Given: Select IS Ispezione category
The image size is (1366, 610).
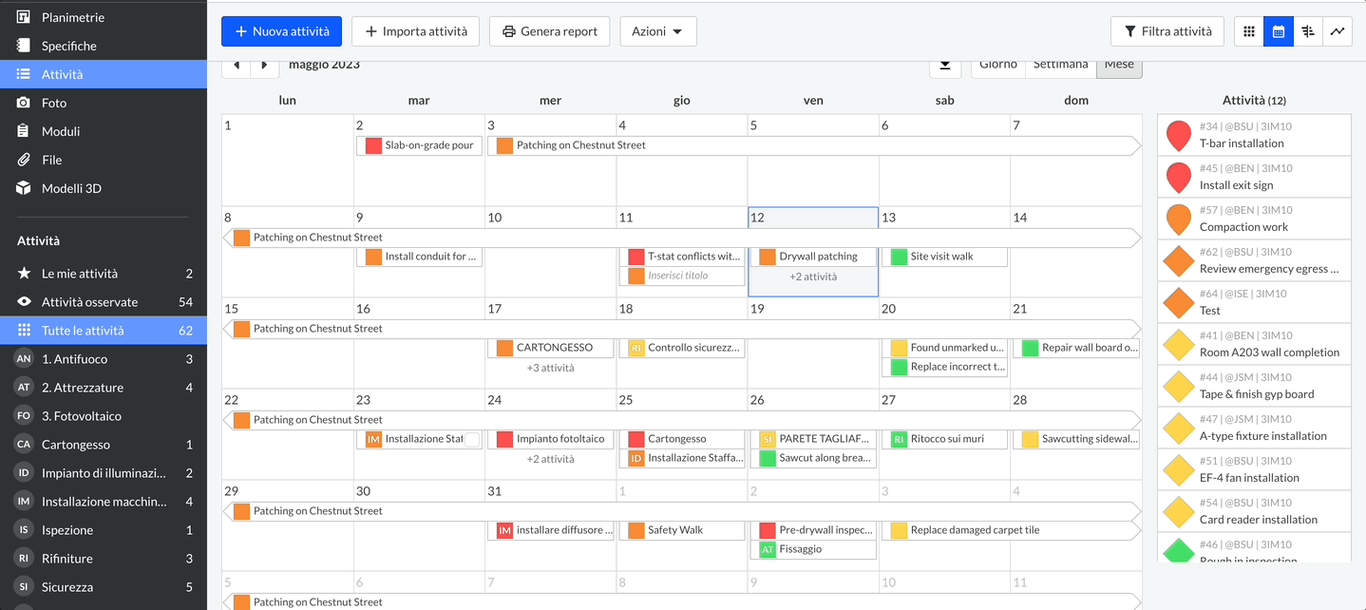Looking at the screenshot, I should tap(104, 530).
